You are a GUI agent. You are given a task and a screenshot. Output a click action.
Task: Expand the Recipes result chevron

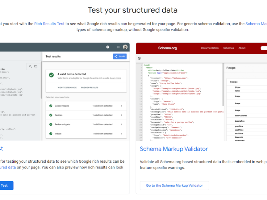(121, 115)
